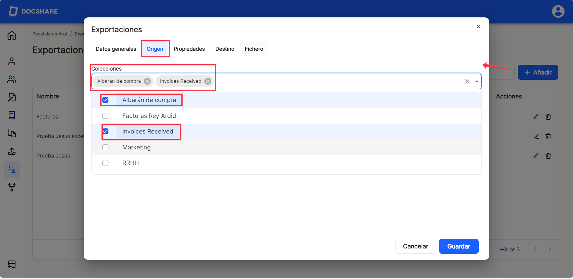Close the Exportaciones dialog
This screenshot has height=279, width=573.
point(479,26)
